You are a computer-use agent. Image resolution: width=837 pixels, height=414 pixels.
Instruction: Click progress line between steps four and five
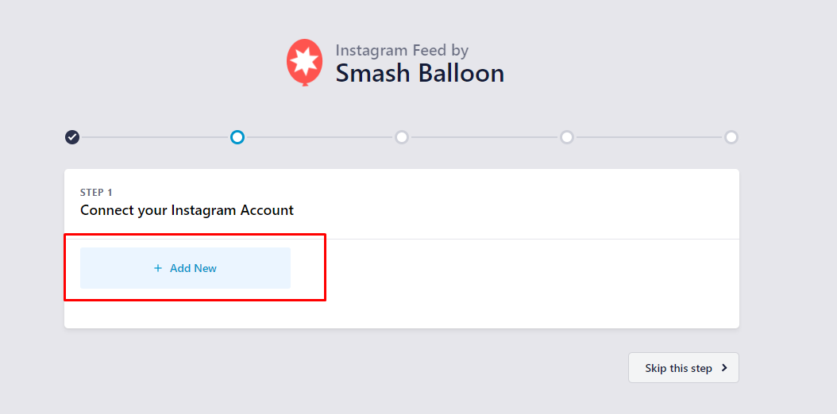coord(649,137)
